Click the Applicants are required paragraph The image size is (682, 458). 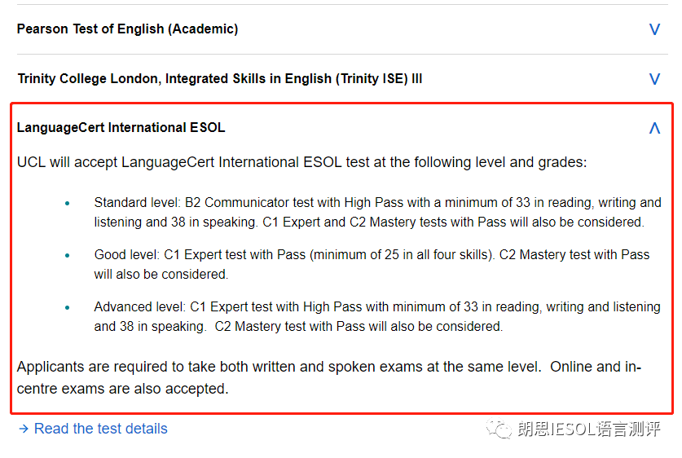[x=329, y=377]
